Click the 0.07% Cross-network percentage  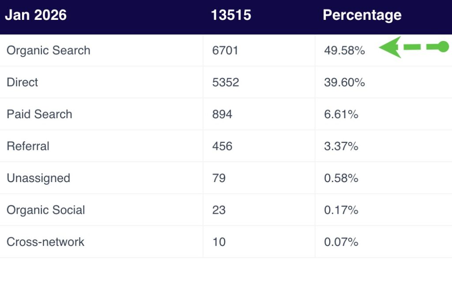click(341, 242)
